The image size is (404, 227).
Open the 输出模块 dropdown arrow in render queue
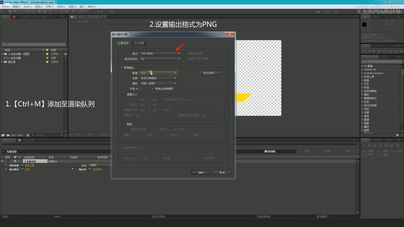(22, 169)
